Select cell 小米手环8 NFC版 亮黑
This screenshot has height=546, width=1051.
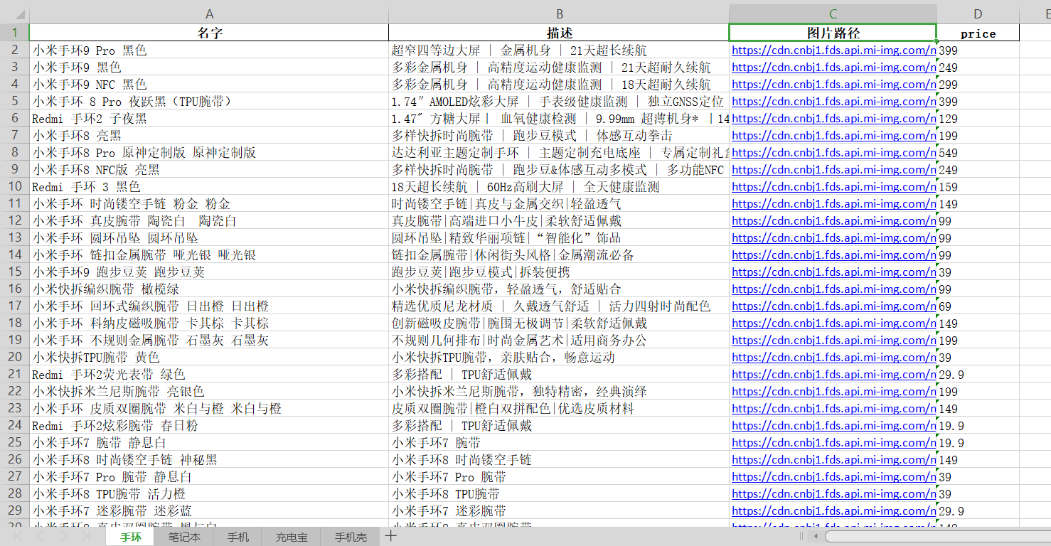tap(209, 169)
